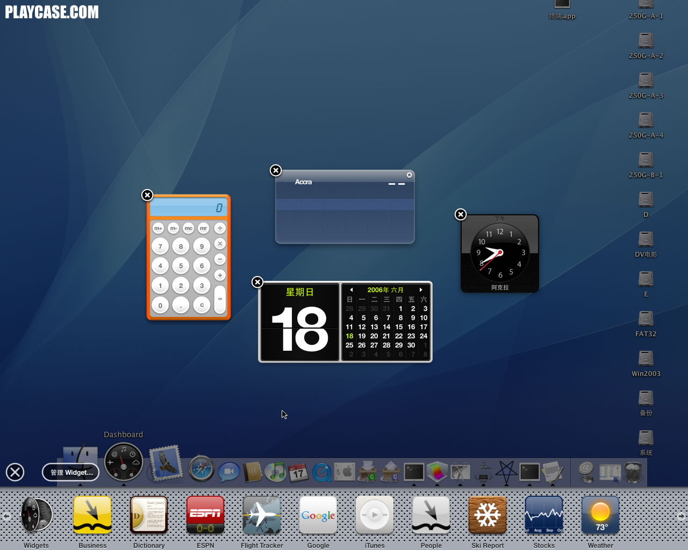Open the Trash in the Dock
Image resolution: width=688 pixels, height=550 pixels.
[x=634, y=472]
